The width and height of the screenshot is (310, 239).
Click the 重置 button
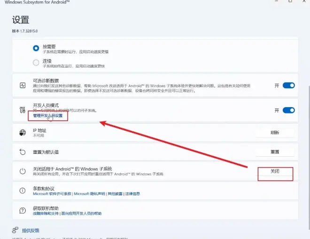pyautogui.click(x=275, y=152)
